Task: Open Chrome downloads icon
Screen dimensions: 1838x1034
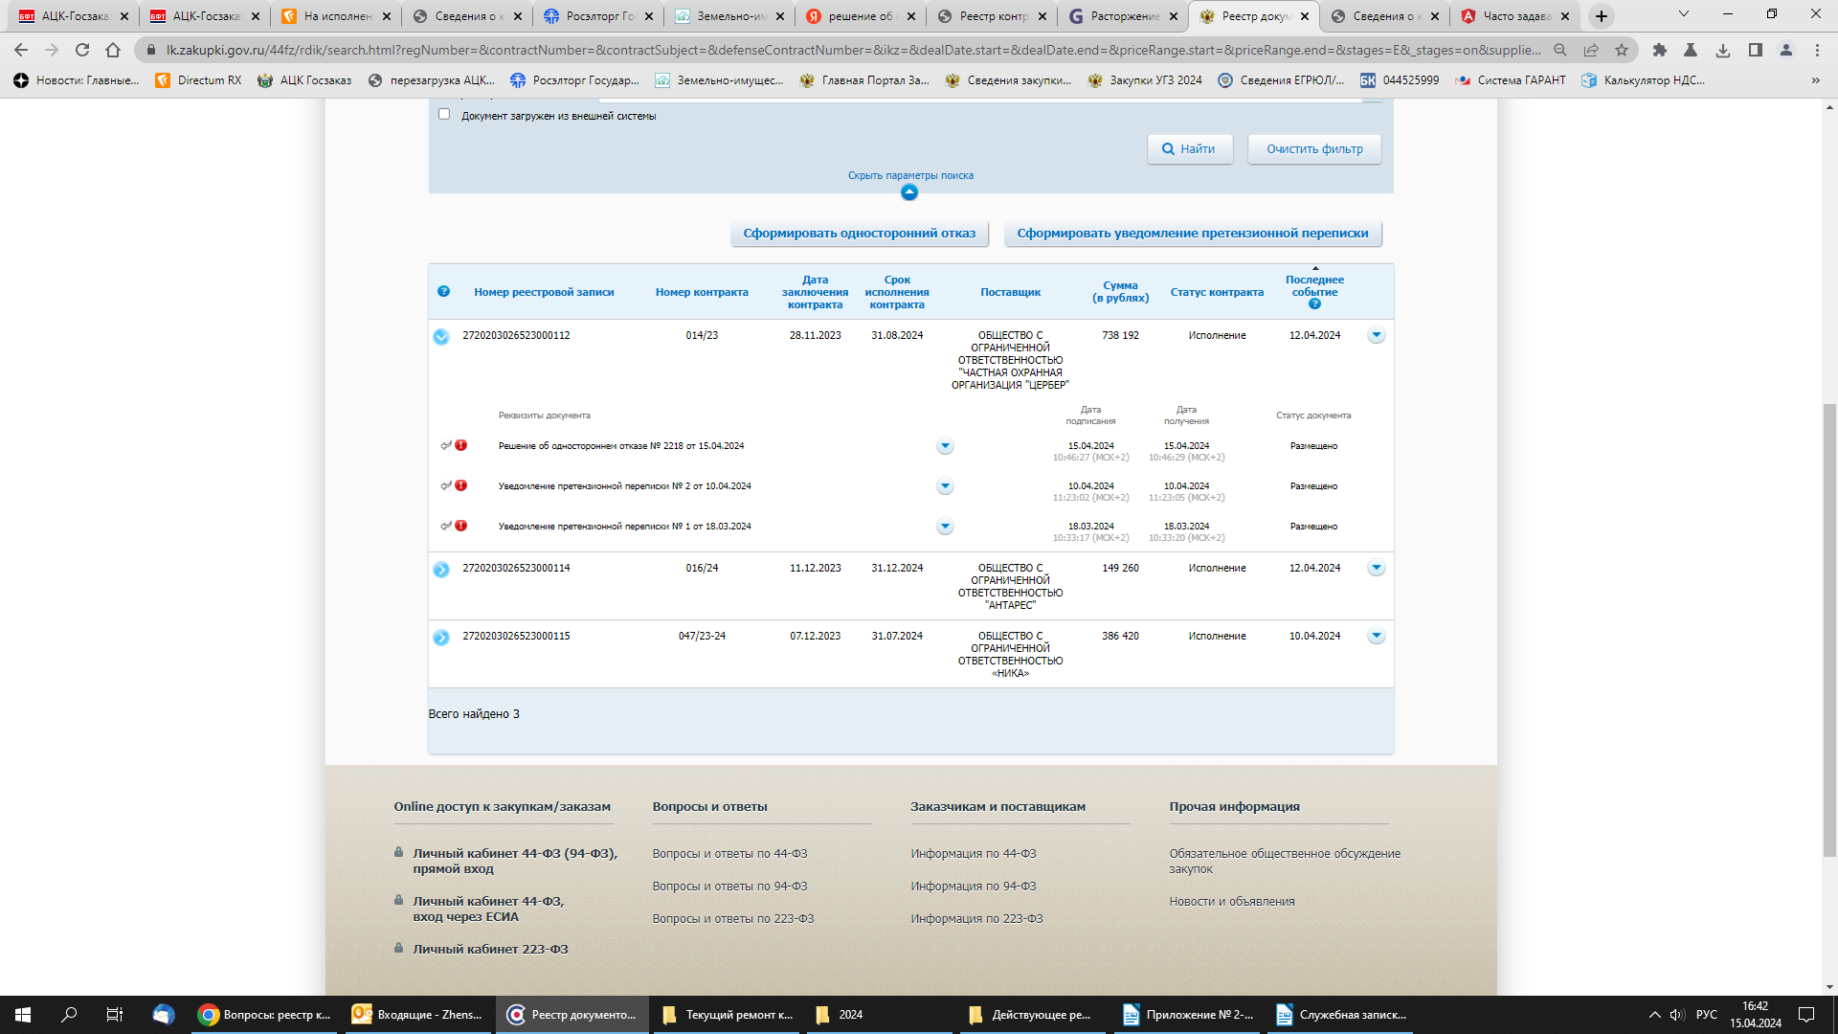Action: click(x=1723, y=50)
